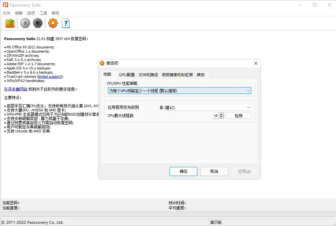Start the attack with the play icon
This screenshot has width=336, height=226.
25,23
